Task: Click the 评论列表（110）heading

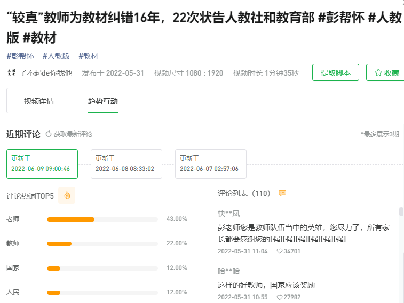Action: pyautogui.click(x=244, y=193)
